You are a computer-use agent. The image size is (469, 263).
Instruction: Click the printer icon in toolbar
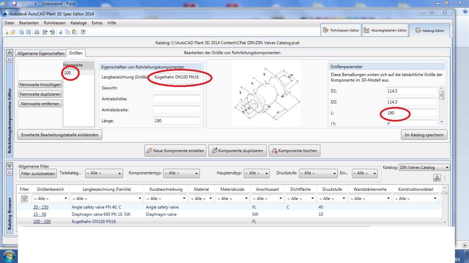[36, 32]
